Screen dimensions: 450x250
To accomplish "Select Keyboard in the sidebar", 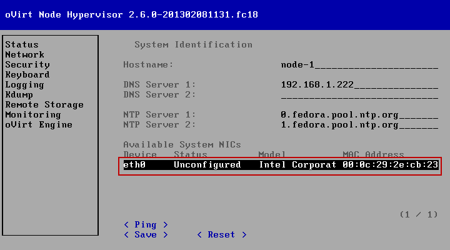I will pyautogui.click(x=27, y=75).
